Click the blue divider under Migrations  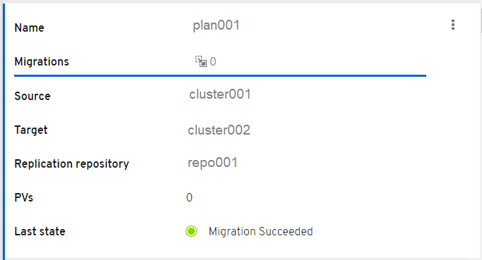[x=220, y=75]
